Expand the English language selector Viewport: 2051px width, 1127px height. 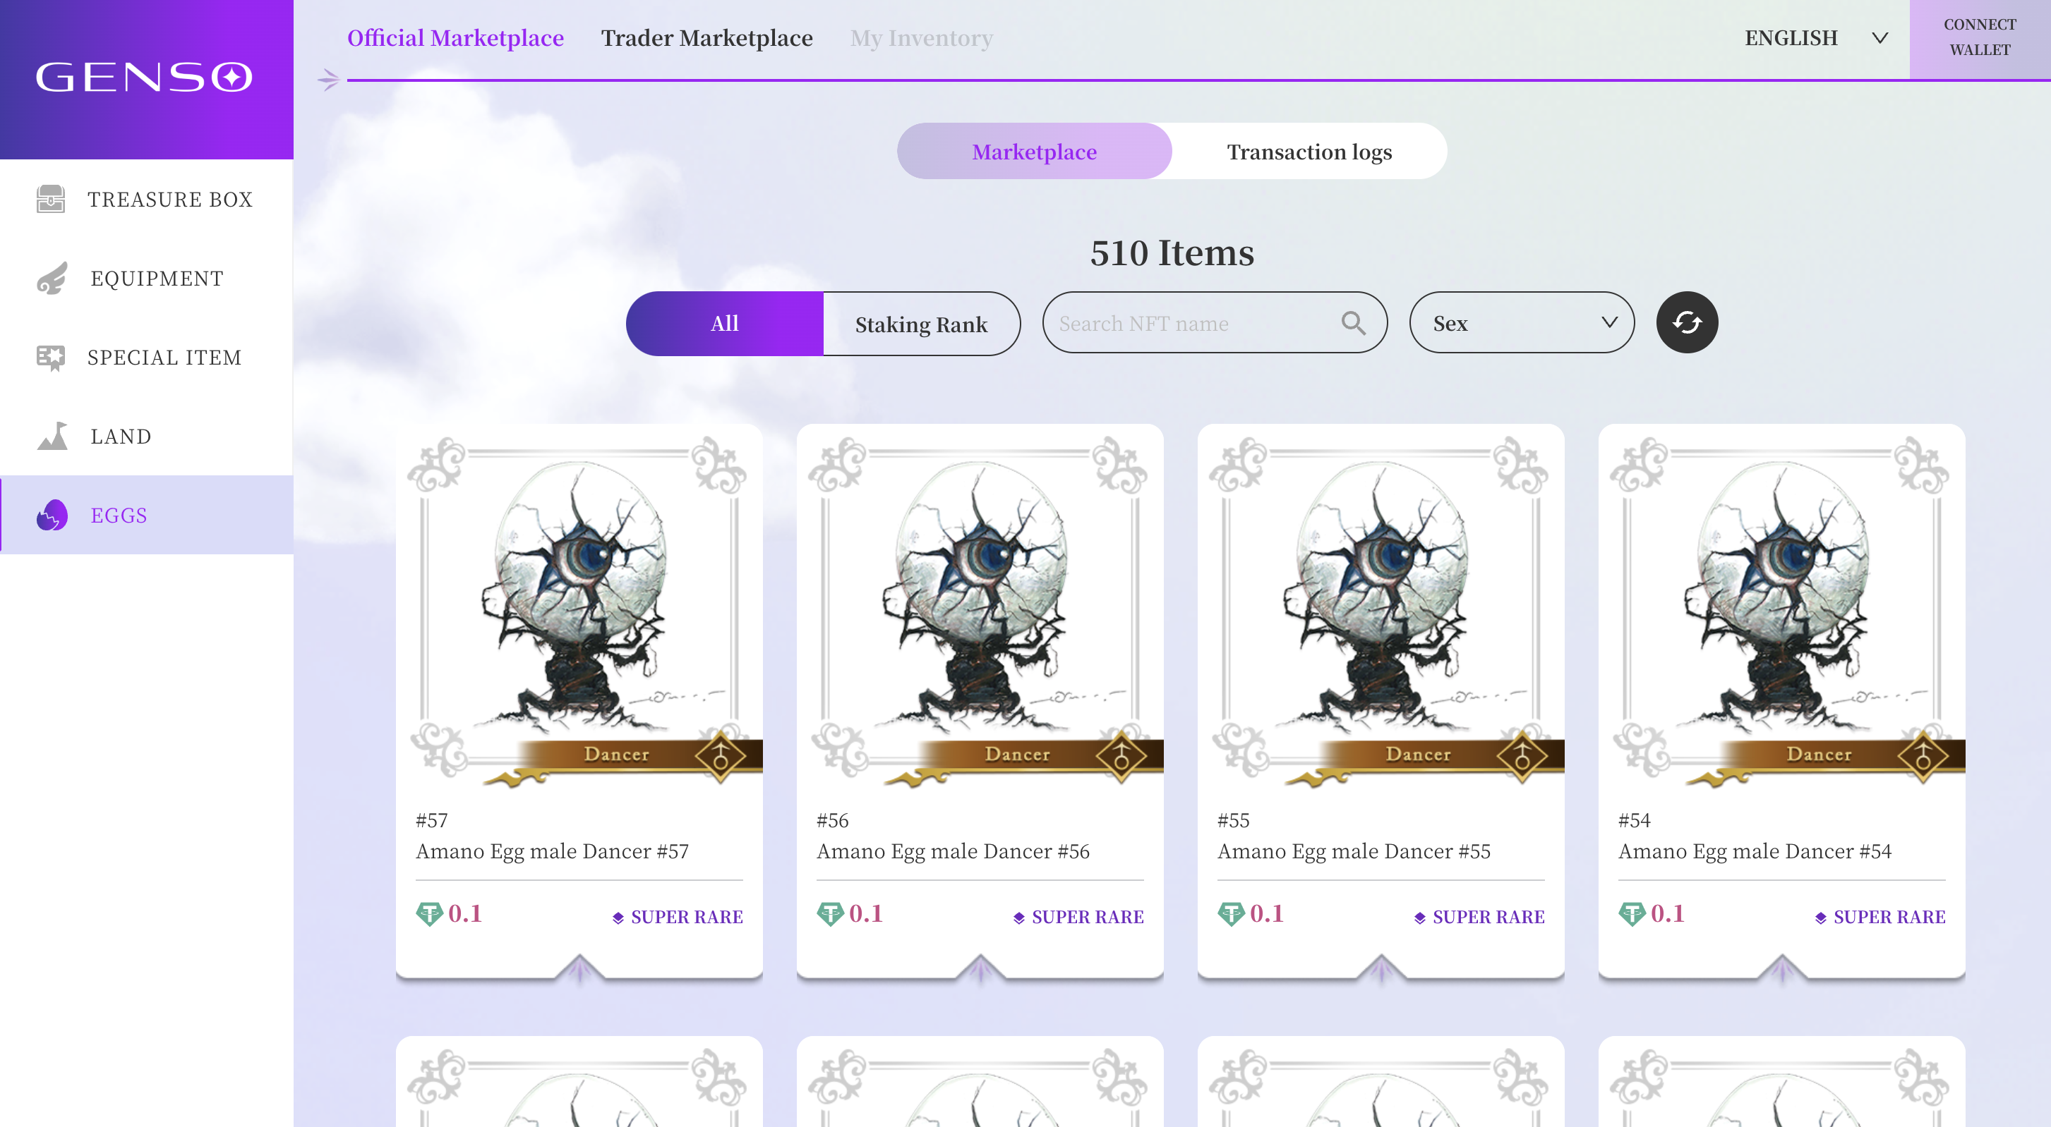[1815, 38]
